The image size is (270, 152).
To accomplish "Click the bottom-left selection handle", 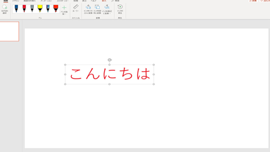I will pos(65,84).
